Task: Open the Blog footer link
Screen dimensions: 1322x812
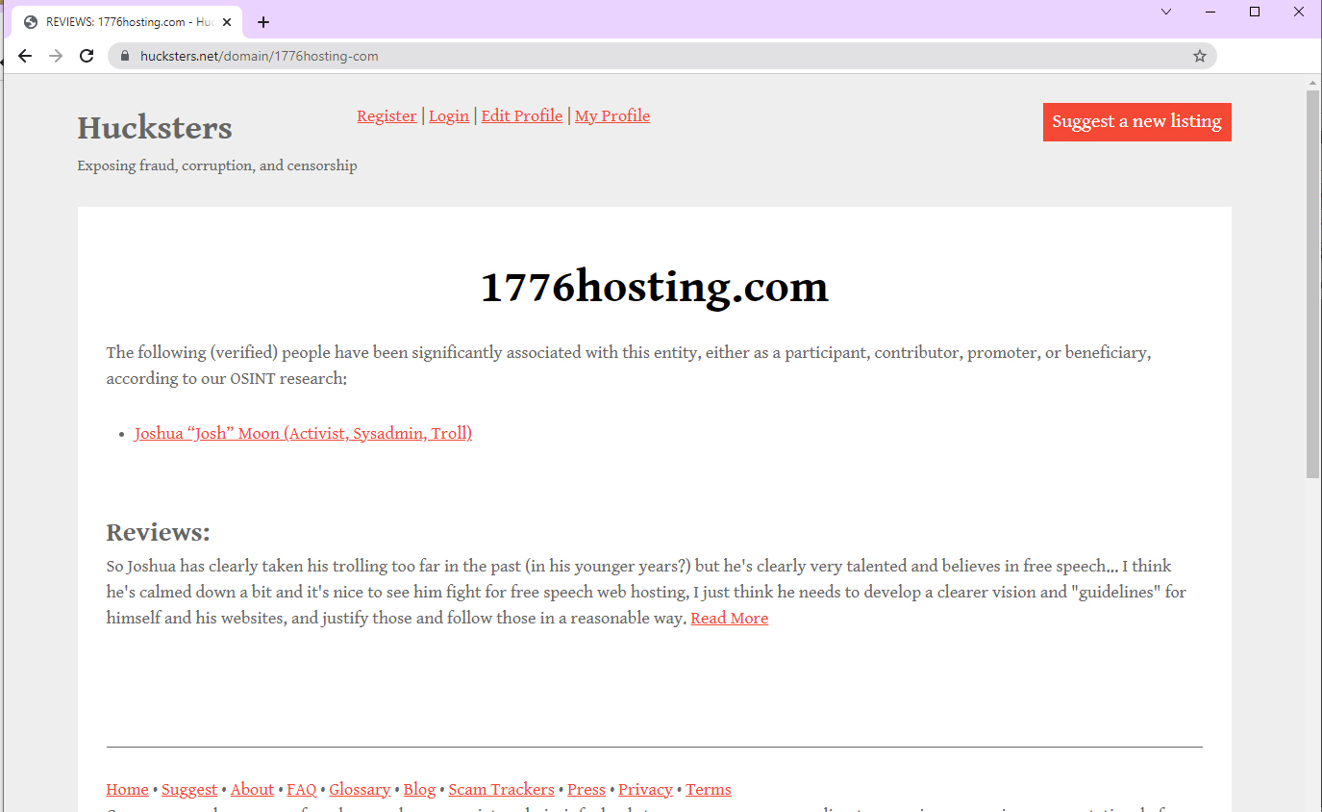Action: click(x=419, y=789)
